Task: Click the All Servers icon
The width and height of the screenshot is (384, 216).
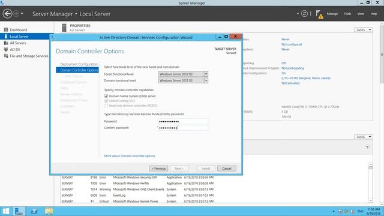Action: 6,43
